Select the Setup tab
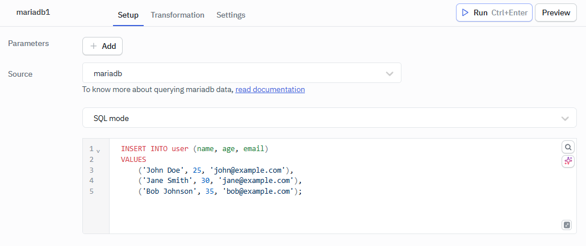 (128, 15)
